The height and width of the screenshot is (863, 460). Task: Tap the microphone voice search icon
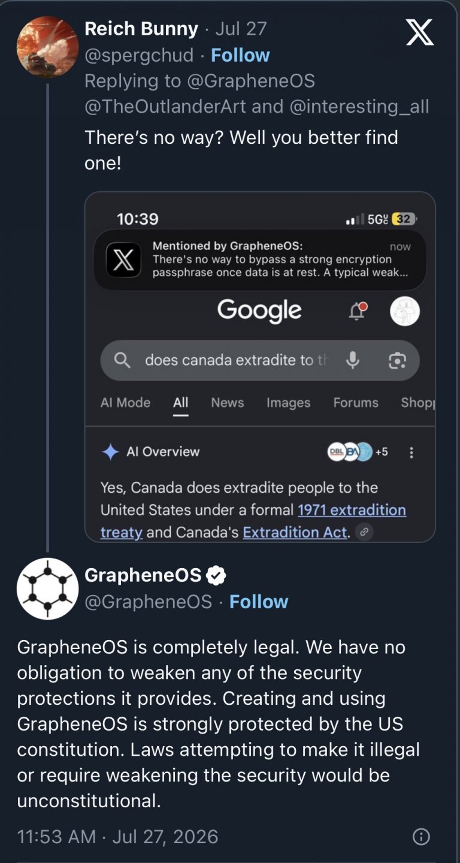353,360
